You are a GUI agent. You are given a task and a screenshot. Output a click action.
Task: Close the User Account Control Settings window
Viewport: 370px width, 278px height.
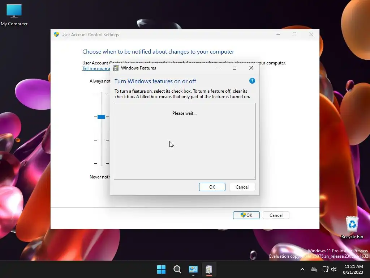[x=311, y=34]
